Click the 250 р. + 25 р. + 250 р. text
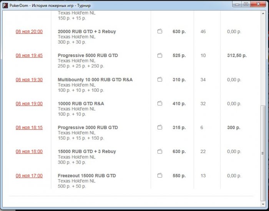 coord(81,66)
